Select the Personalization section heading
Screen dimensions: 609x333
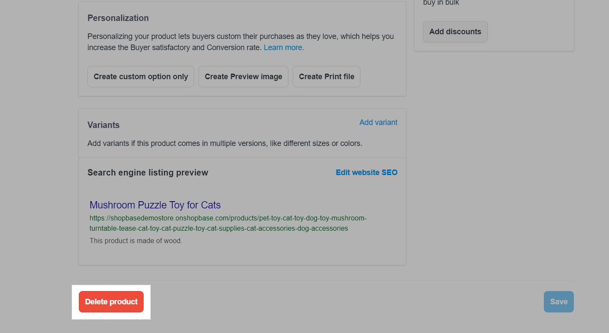click(118, 18)
